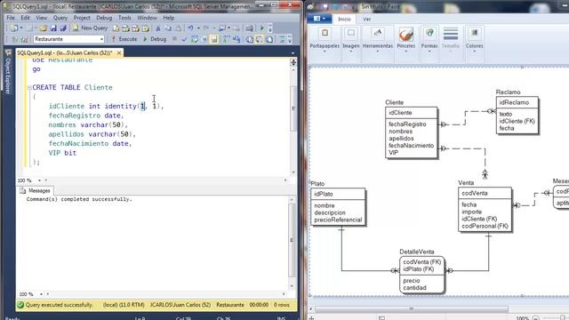Click the Undo arrow icon
Viewport: 569px width, 320px height.
[190, 28]
